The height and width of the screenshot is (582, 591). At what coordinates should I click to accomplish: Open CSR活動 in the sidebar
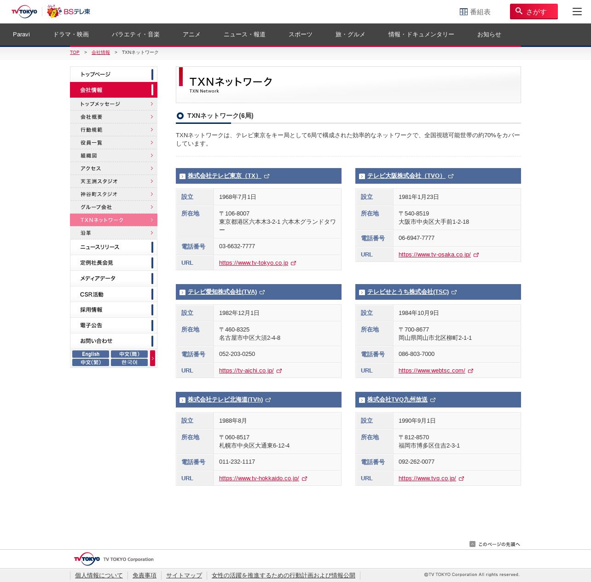[114, 294]
